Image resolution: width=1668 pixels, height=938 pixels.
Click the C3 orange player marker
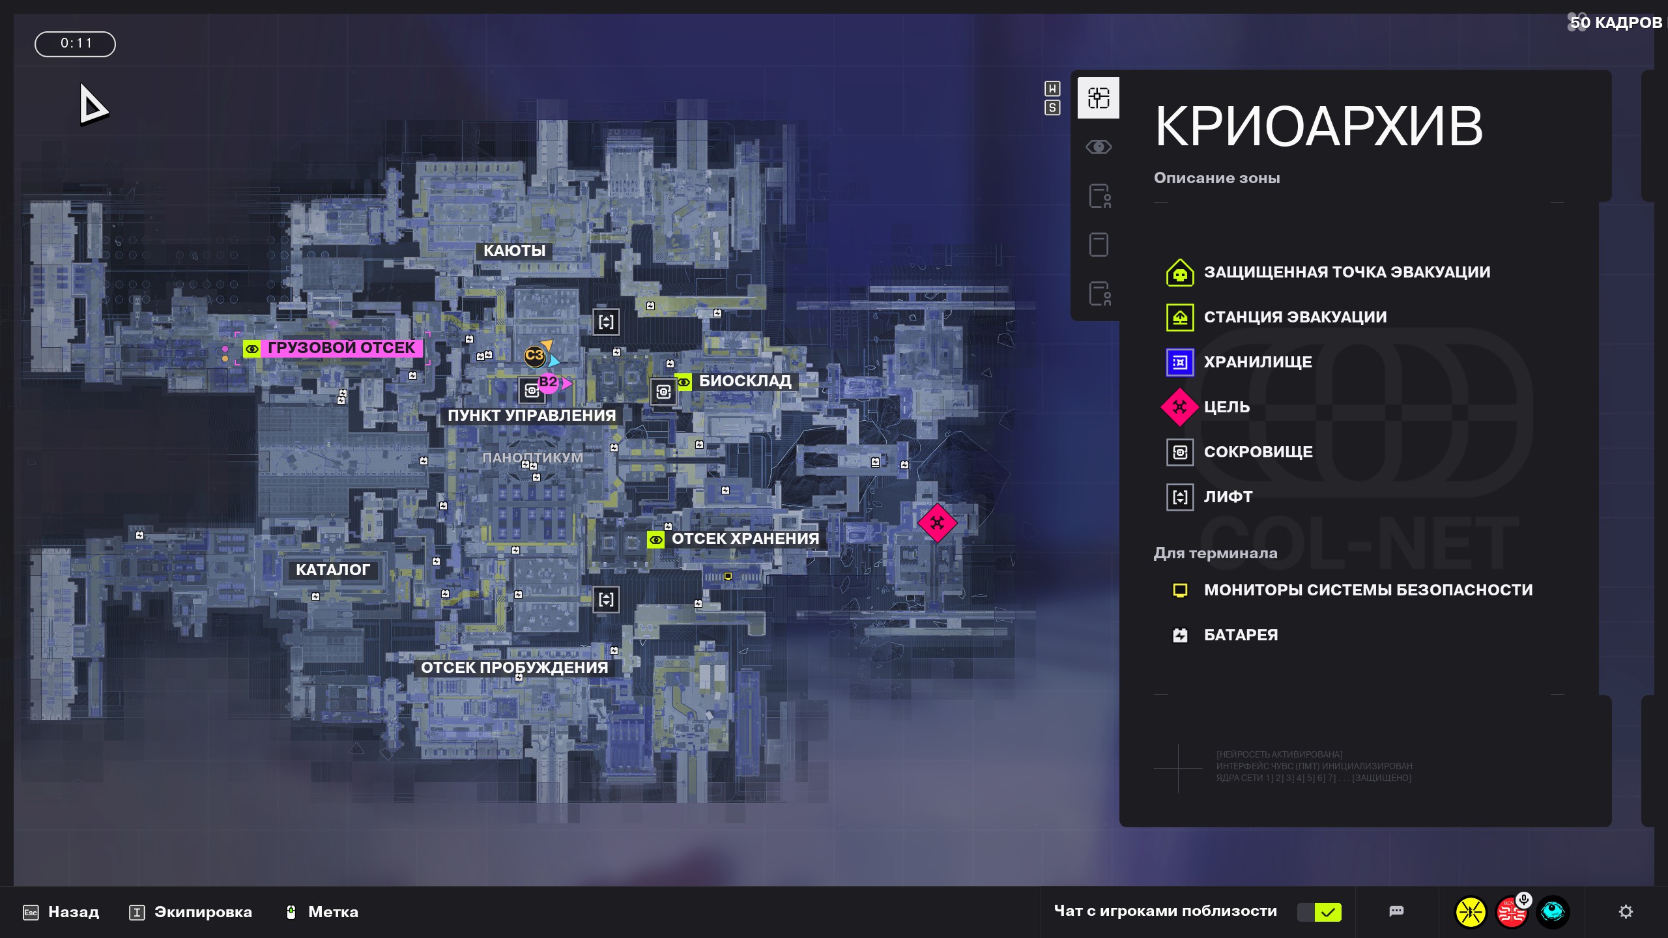click(x=534, y=356)
